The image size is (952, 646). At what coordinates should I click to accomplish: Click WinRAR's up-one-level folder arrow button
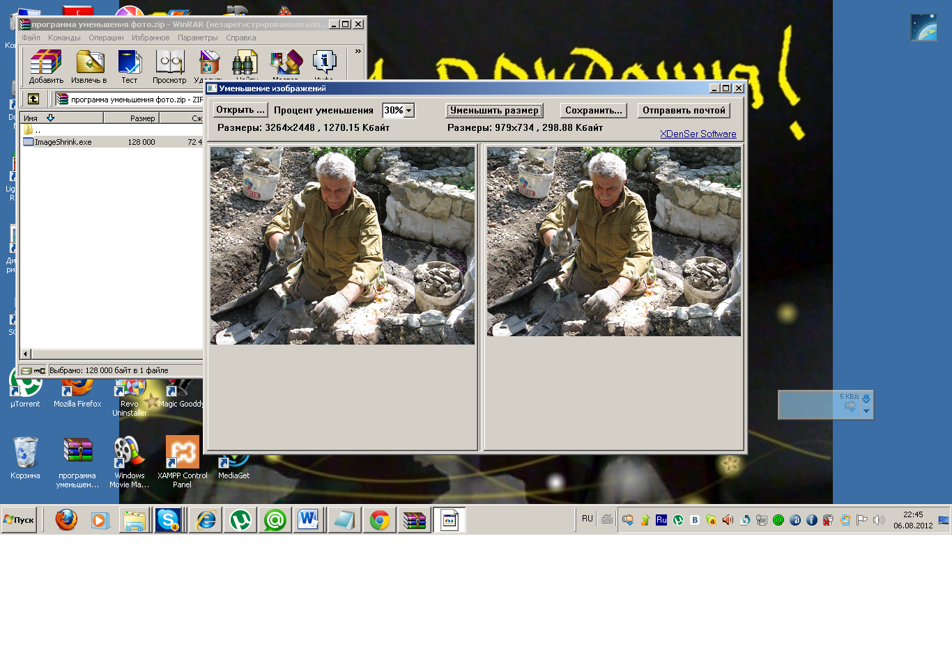33,99
